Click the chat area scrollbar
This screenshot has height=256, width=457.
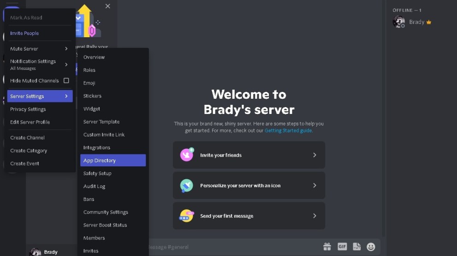(x=384, y=118)
